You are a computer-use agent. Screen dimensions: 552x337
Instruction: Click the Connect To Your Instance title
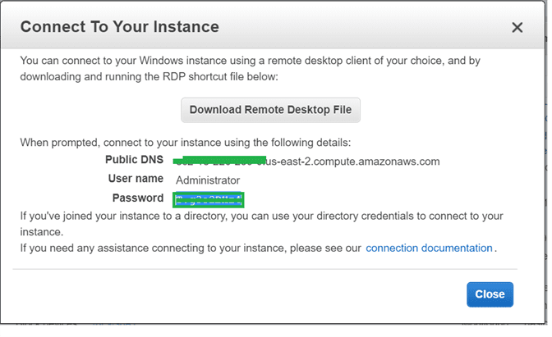pos(119,26)
